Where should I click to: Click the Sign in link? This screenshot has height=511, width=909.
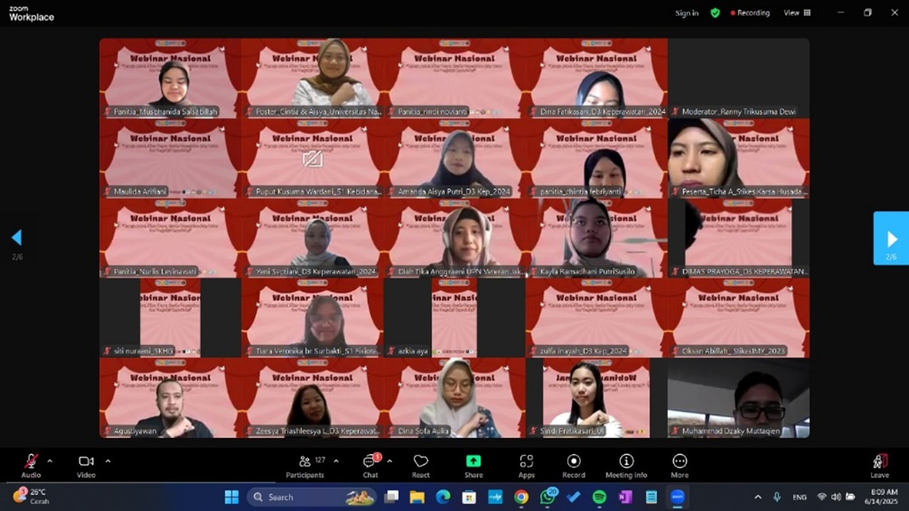687,13
